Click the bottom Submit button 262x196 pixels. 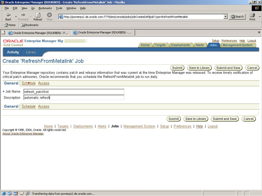[x=173, y=119]
